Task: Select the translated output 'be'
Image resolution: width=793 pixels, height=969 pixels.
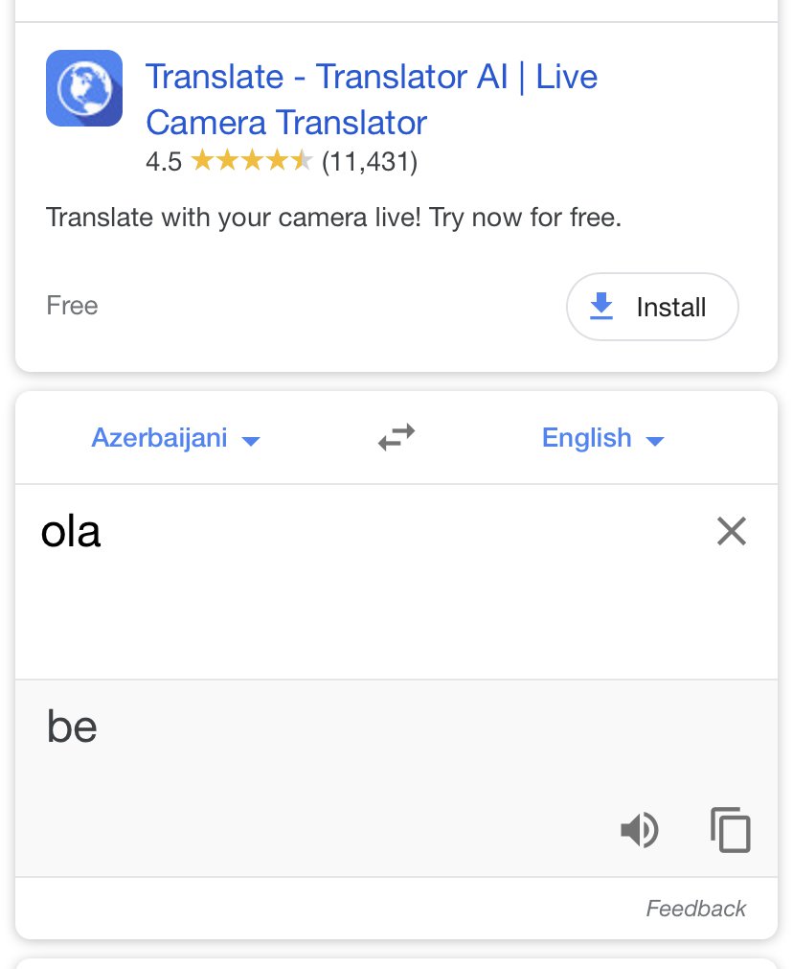Action: tap(72, 727)
